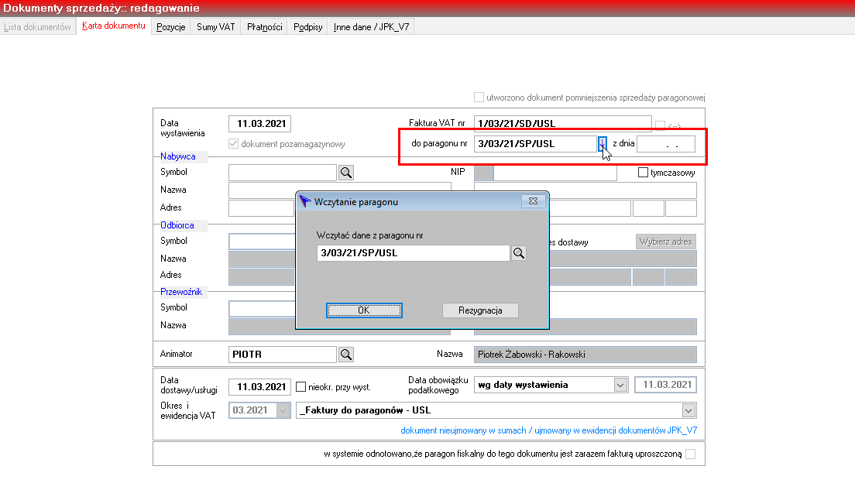Viewport: 855px width, 497px height.
Task: Confirm with the OK button
Action: coord(364,310)
